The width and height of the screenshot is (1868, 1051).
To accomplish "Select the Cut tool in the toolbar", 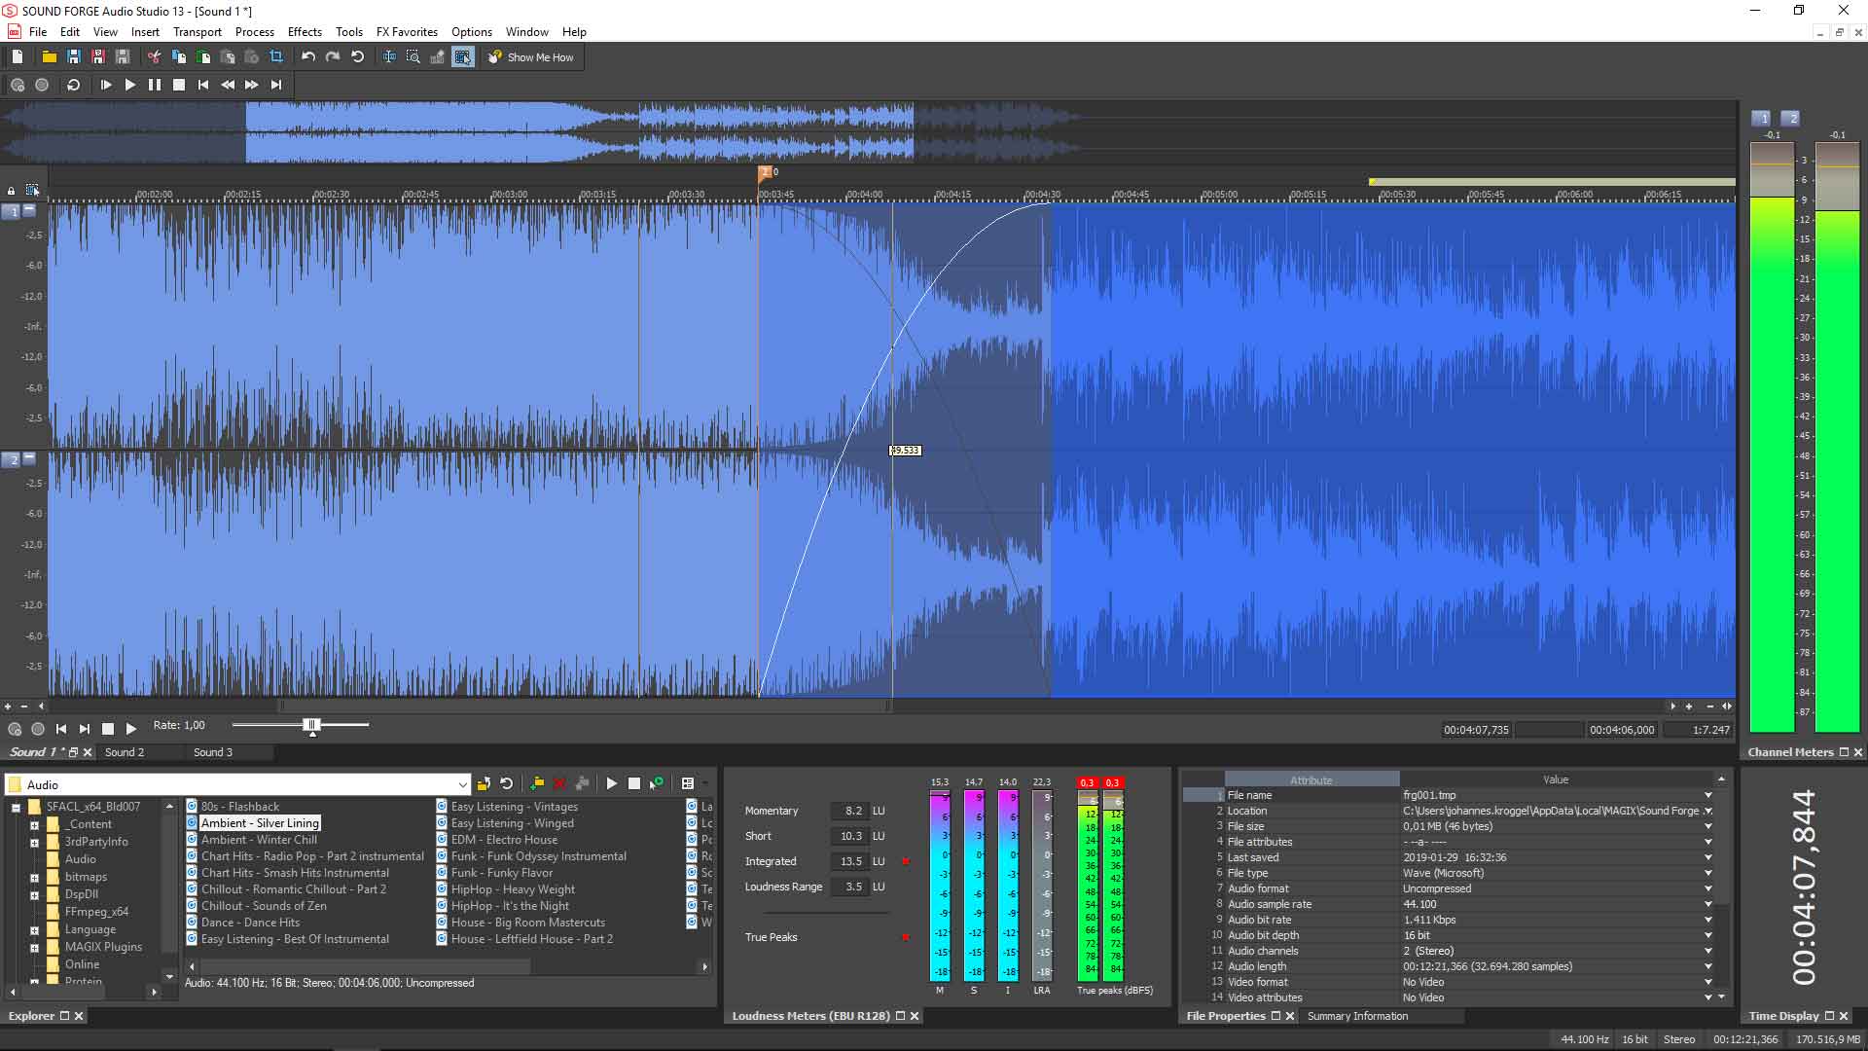I will 152,56.
